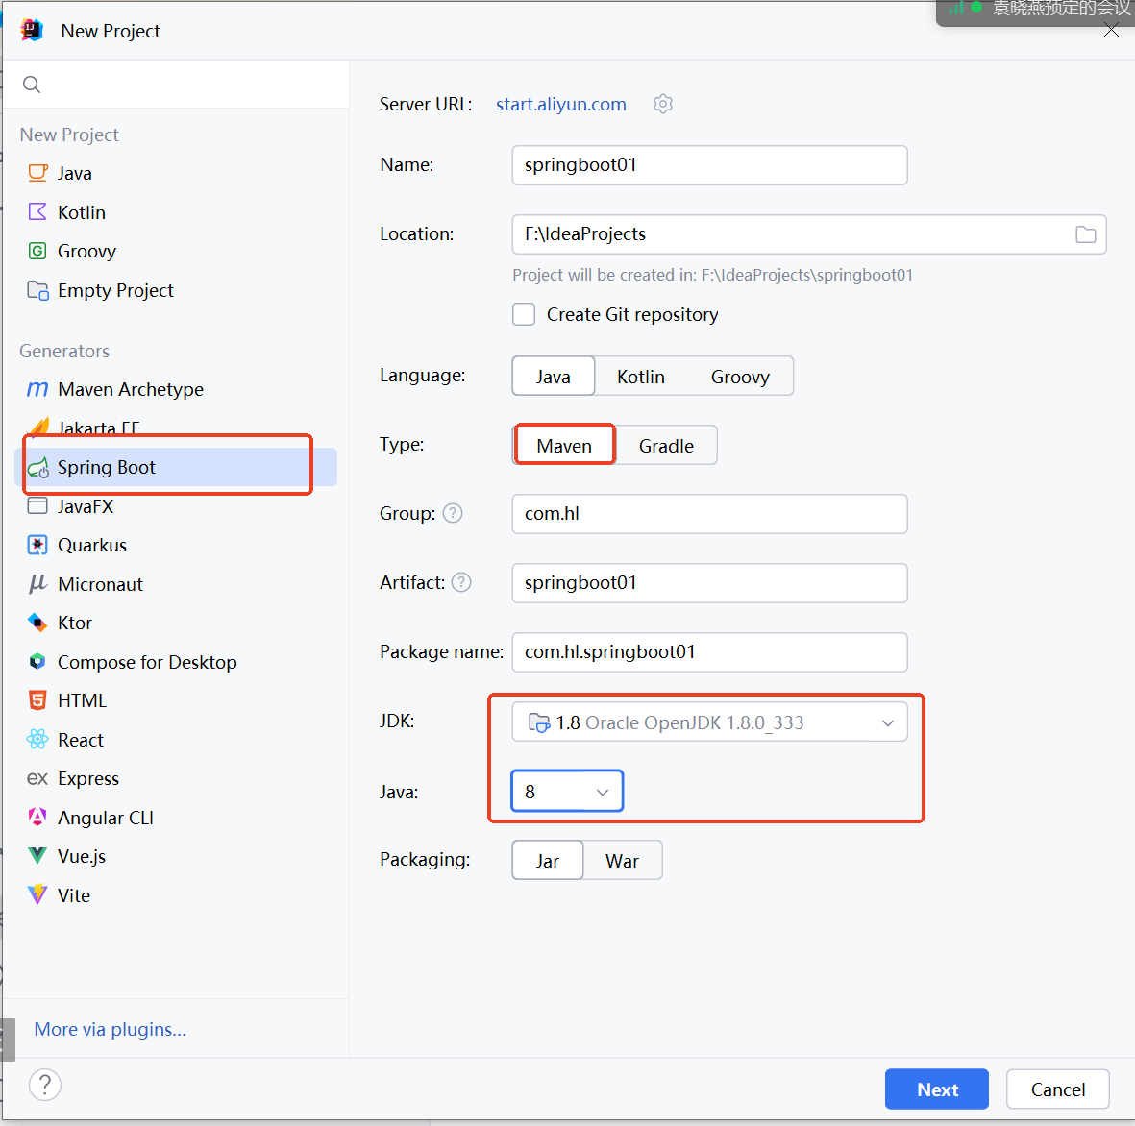Select Compose for Desktop generator
Screen dimensions: 1135x1126
176,661
